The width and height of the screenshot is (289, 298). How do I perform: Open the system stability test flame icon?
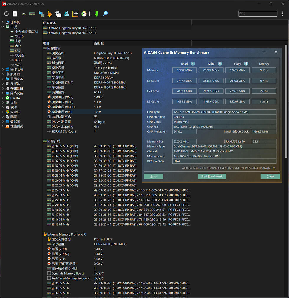tap(50, 14)
